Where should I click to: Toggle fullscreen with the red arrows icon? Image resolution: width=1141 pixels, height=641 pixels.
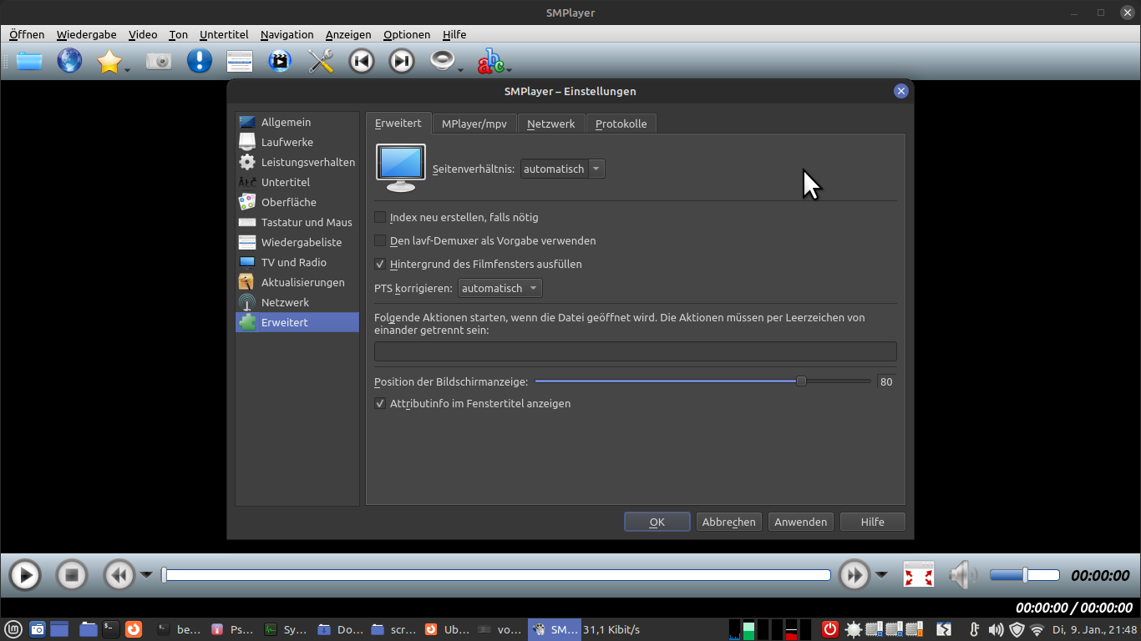919,575
